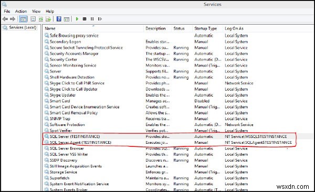Viewport: 315px width, 192px height.
Task: Click 'Executes jo...' description of SQL Server Agent
Action: coord(156,142)
